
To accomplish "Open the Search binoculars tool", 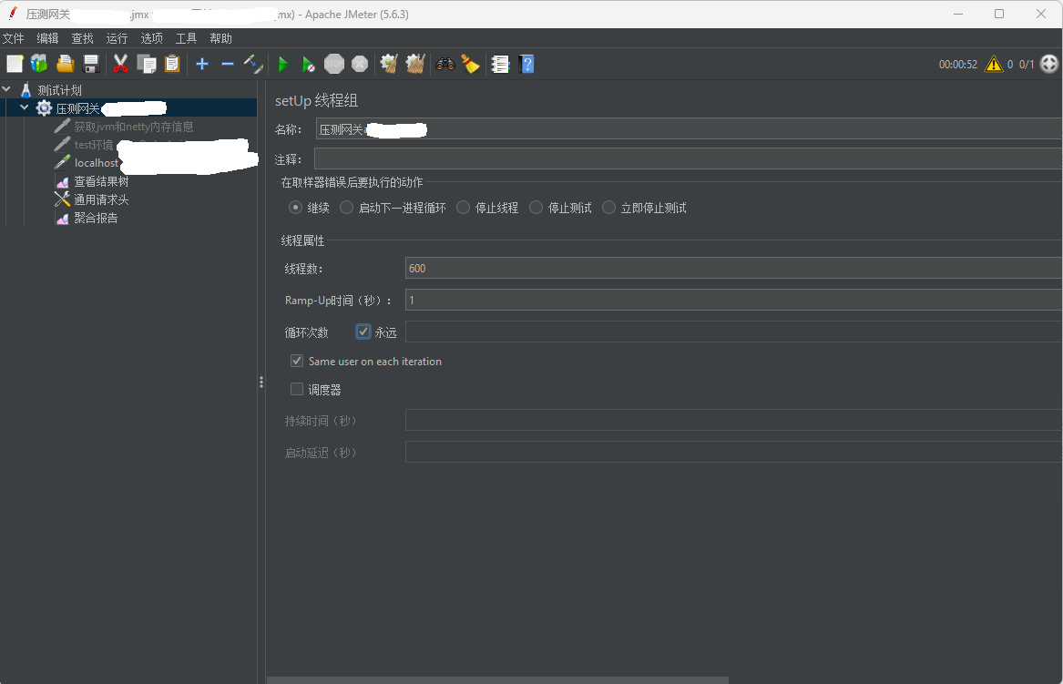I will point(445,64).
